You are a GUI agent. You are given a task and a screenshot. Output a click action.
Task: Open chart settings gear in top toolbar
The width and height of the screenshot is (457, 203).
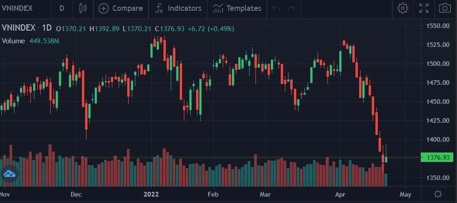403,8
